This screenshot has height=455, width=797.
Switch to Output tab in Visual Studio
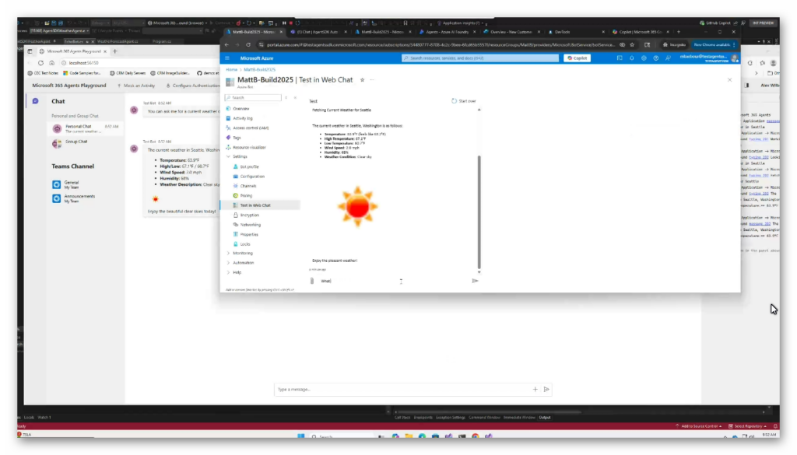tap(544, 418)
